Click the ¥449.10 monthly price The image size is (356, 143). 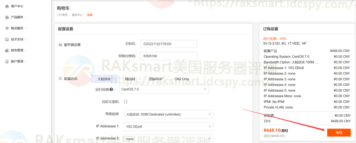point(272,130)
